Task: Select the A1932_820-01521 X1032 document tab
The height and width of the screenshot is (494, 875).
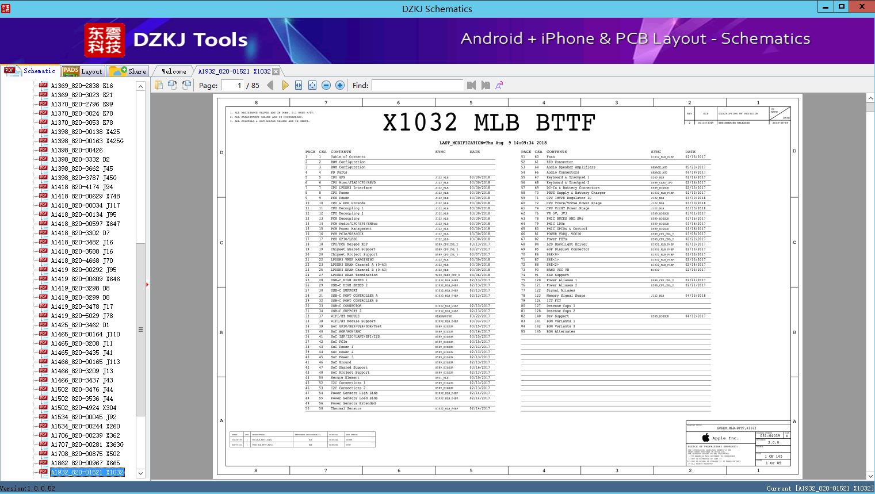Action: click(234, 71)
